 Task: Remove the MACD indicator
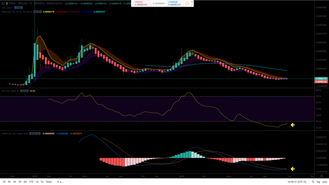[x=39, y=133]
